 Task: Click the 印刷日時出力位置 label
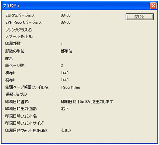21,109
